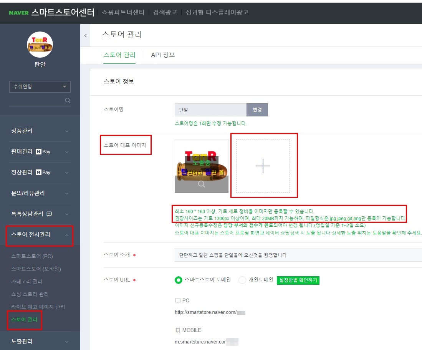422x350 pixels.
Task: Expand the 판매관리 menu
Action: (x=40, y=152)
